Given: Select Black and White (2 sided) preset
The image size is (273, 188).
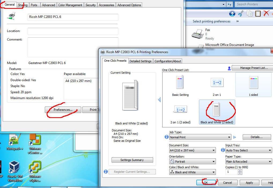Looking at the screenshot, I should pyautogui.click(x=217, y=112).
